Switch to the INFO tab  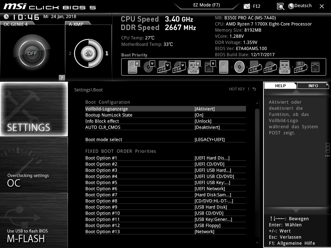click(x=313, y=86)
